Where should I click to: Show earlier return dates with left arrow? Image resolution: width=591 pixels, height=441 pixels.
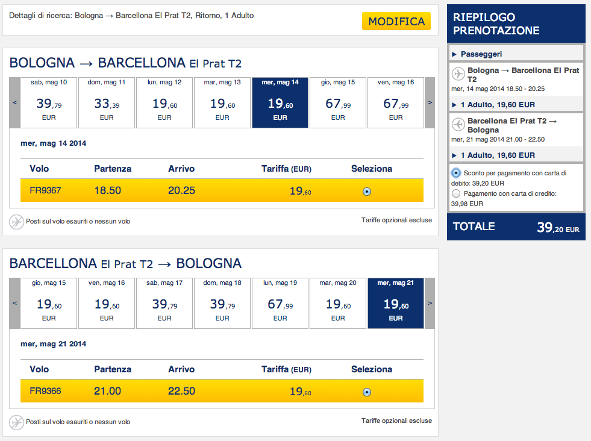(14, 303)
